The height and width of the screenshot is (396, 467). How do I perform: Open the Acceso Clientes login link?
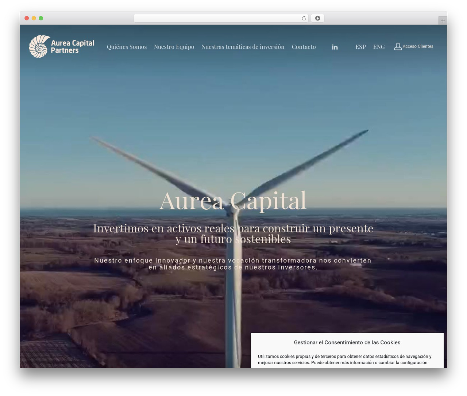[x=418, y=46]
